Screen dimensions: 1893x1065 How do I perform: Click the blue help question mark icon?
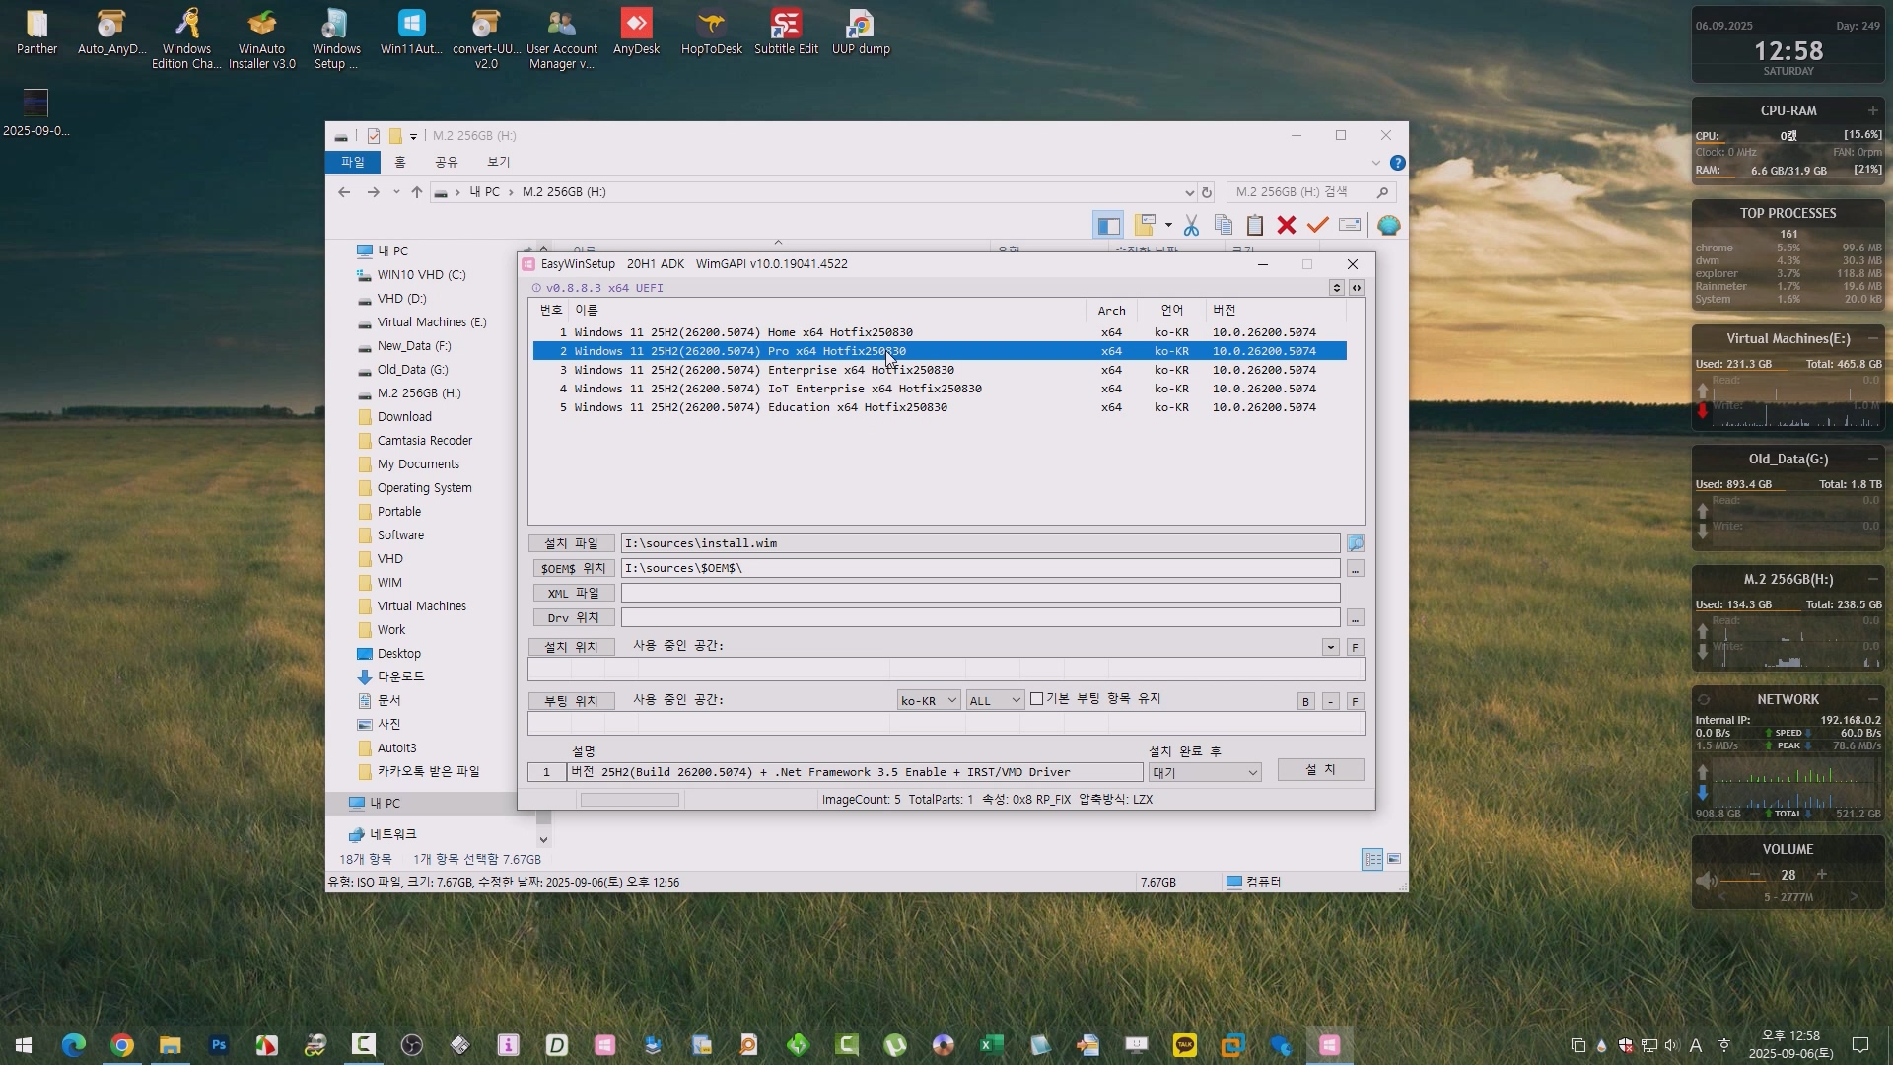click(x=1397, y=163)
